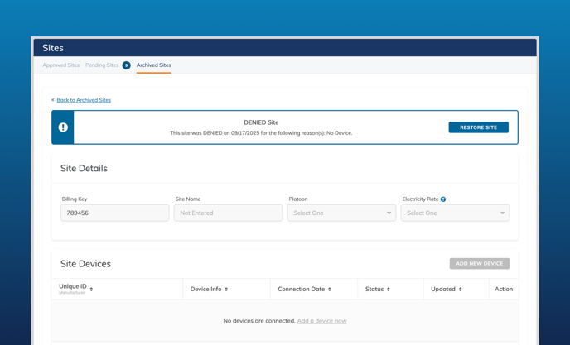The image size is (570, 345).
Task: Click into the Billing Key field
Action: pyautogui.click(x=114, y=213)
